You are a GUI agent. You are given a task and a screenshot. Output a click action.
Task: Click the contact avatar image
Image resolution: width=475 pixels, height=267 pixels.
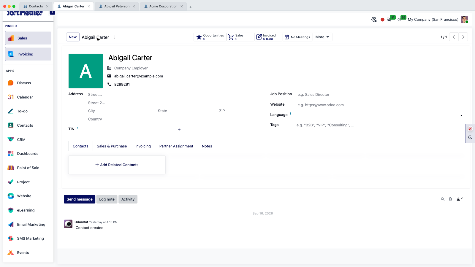pyautogui.click(x=86, y=71)
